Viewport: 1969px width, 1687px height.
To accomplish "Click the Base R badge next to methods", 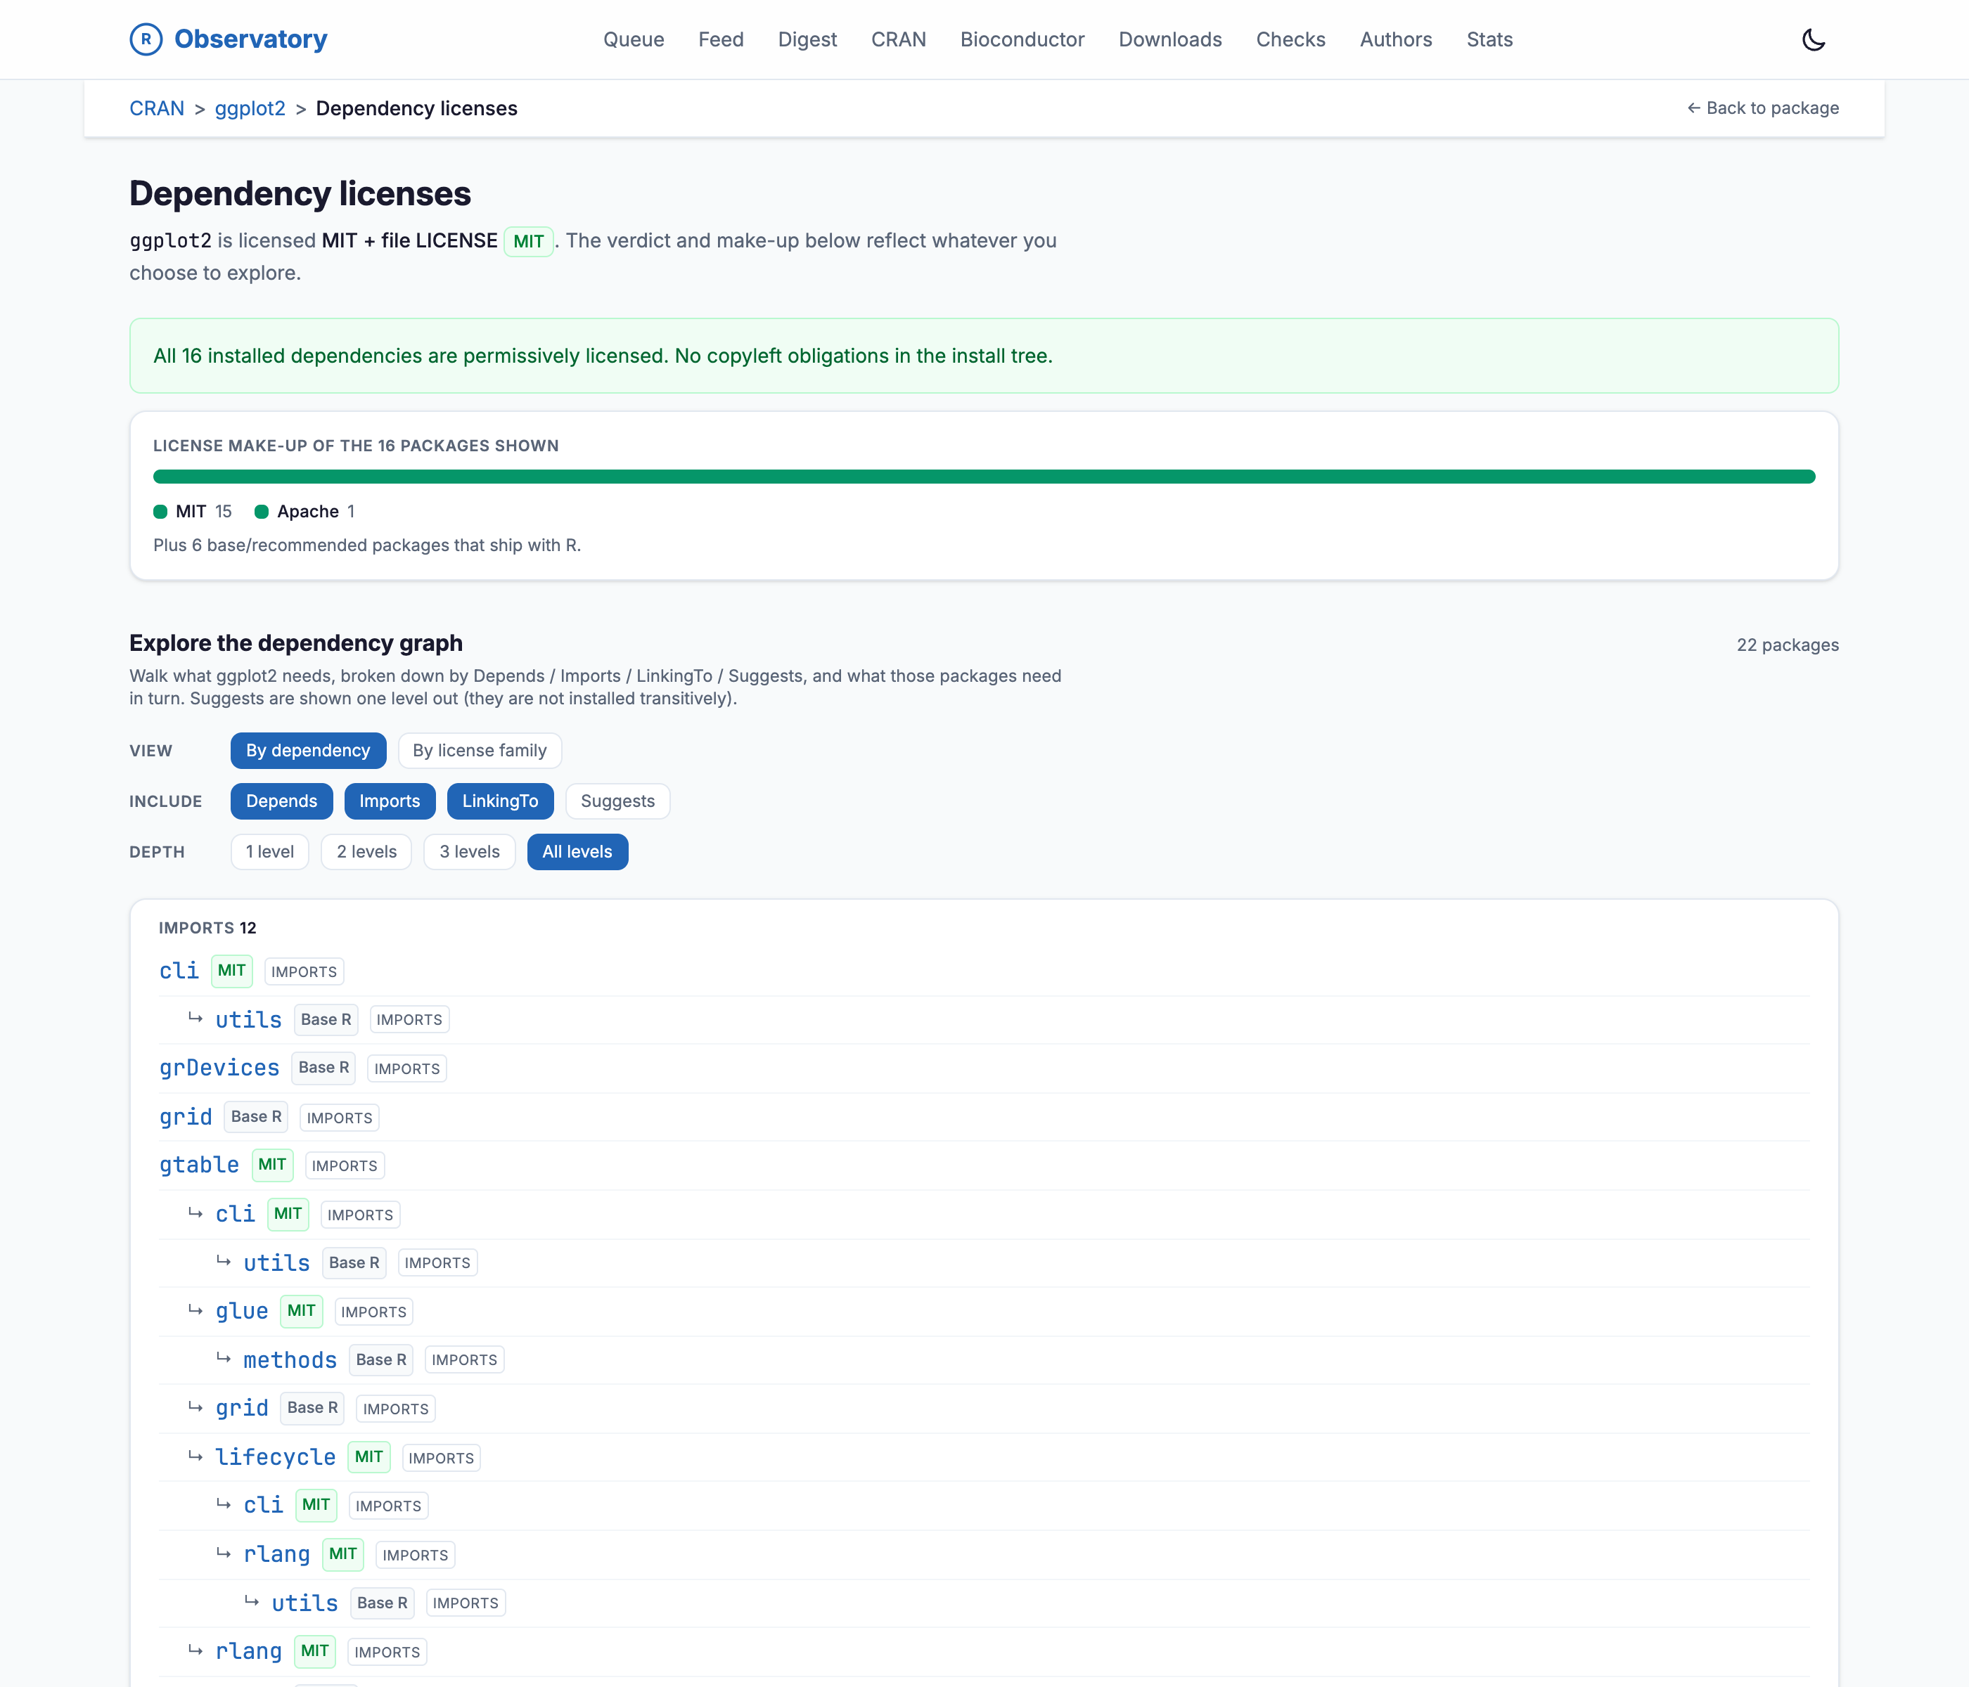I will (381, 1359).
